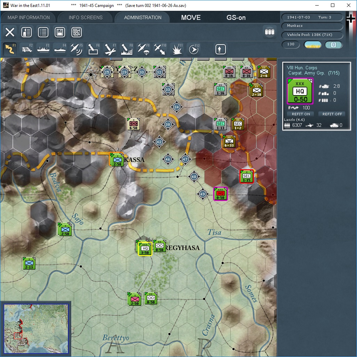Click the stacked cylinders icon at toolbar right
Viewport: 357px width, 357px height.
pyautogui.click(x=270, y=32)
